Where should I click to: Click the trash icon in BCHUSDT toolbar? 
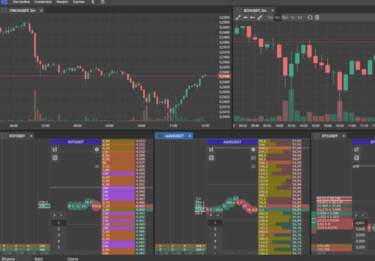pyautogui.click(x=317, y=17)
